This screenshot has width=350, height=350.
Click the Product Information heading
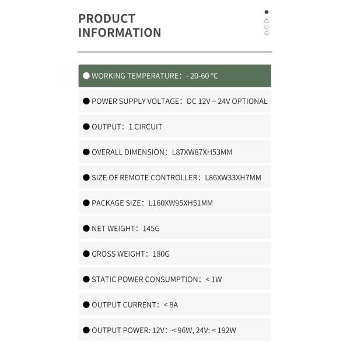point(120,26)
